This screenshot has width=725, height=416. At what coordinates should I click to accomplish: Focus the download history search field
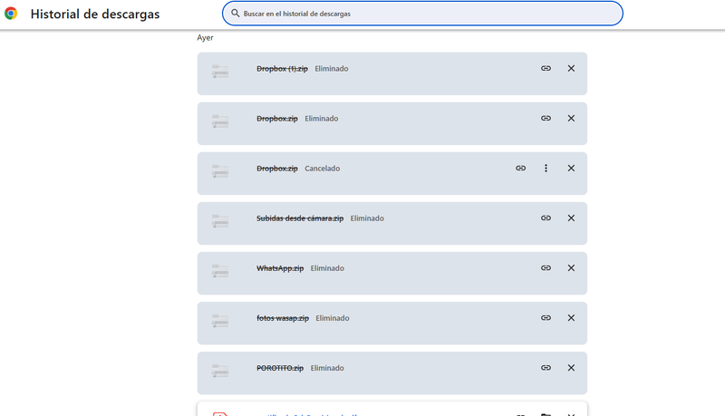[x=426, y=14]
